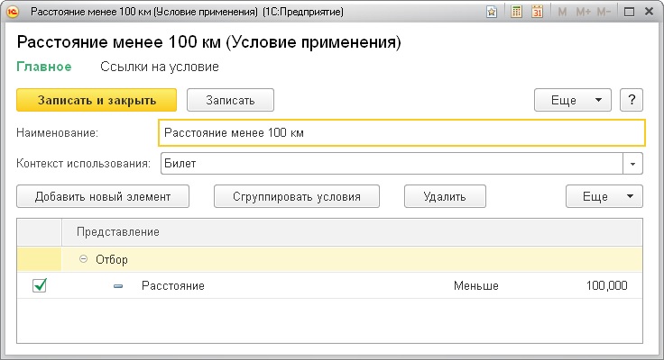Image resolution: width=664 pixels, height=360 pixels.
Task: Click the M memory button
Action: tap(563, 13)
